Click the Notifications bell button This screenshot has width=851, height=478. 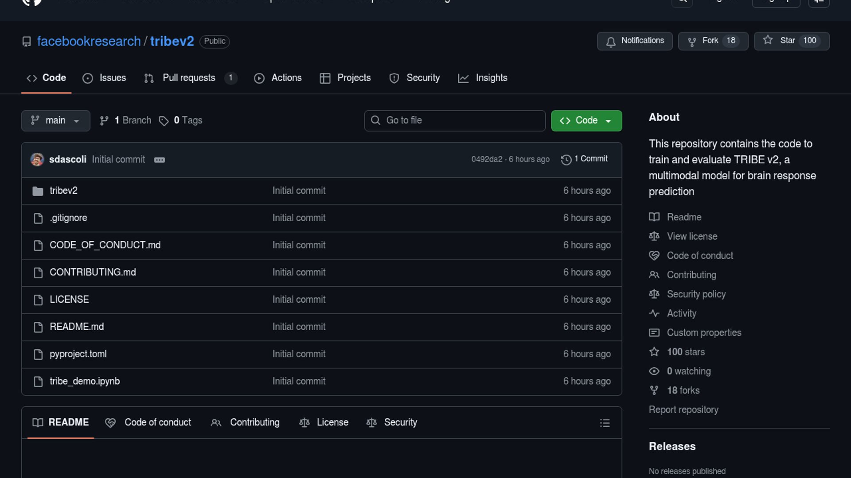[634, 41]
